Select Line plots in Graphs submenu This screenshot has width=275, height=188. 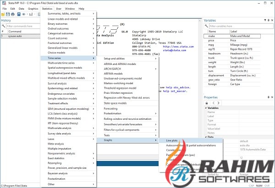[x=191, y=140]
